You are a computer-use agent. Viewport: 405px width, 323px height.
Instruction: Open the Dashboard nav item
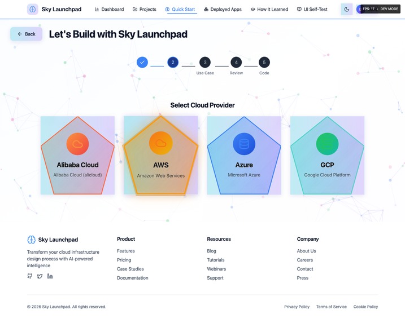pyautogui.click(x=109, y=9)
